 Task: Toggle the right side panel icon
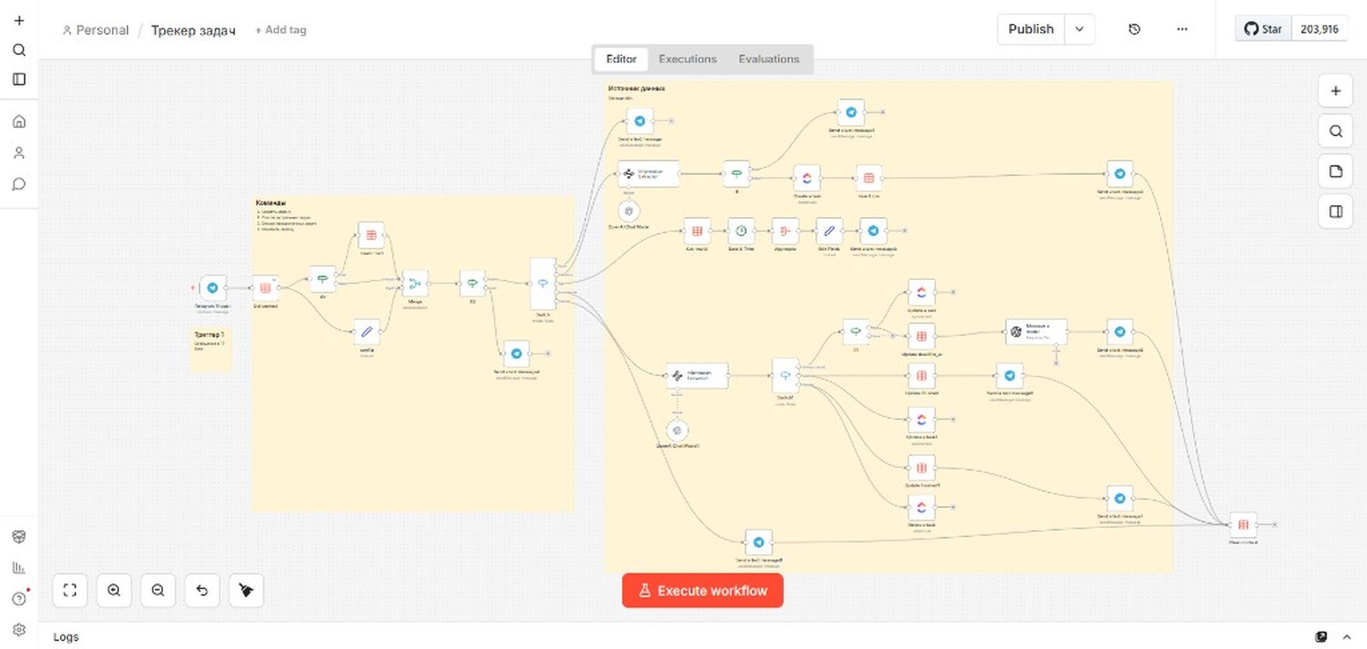[x=1335, y=211]
